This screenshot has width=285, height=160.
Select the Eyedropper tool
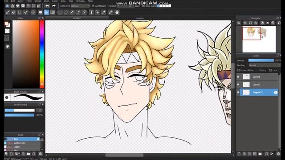(x=111, y=12)
